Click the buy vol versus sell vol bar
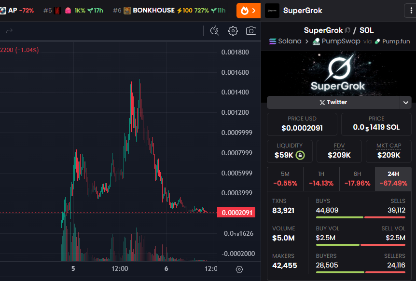 click(361, 245)
